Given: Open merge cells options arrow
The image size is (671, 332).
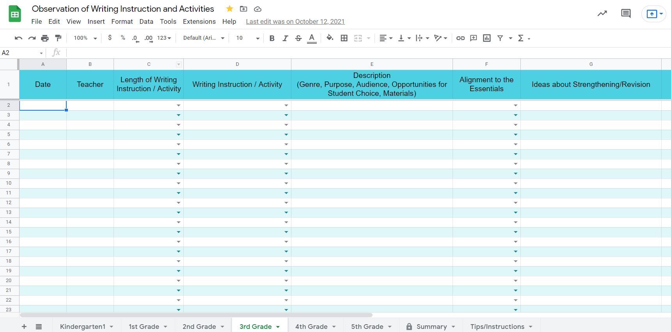Looking at the screenshot, I should (368, 38).
